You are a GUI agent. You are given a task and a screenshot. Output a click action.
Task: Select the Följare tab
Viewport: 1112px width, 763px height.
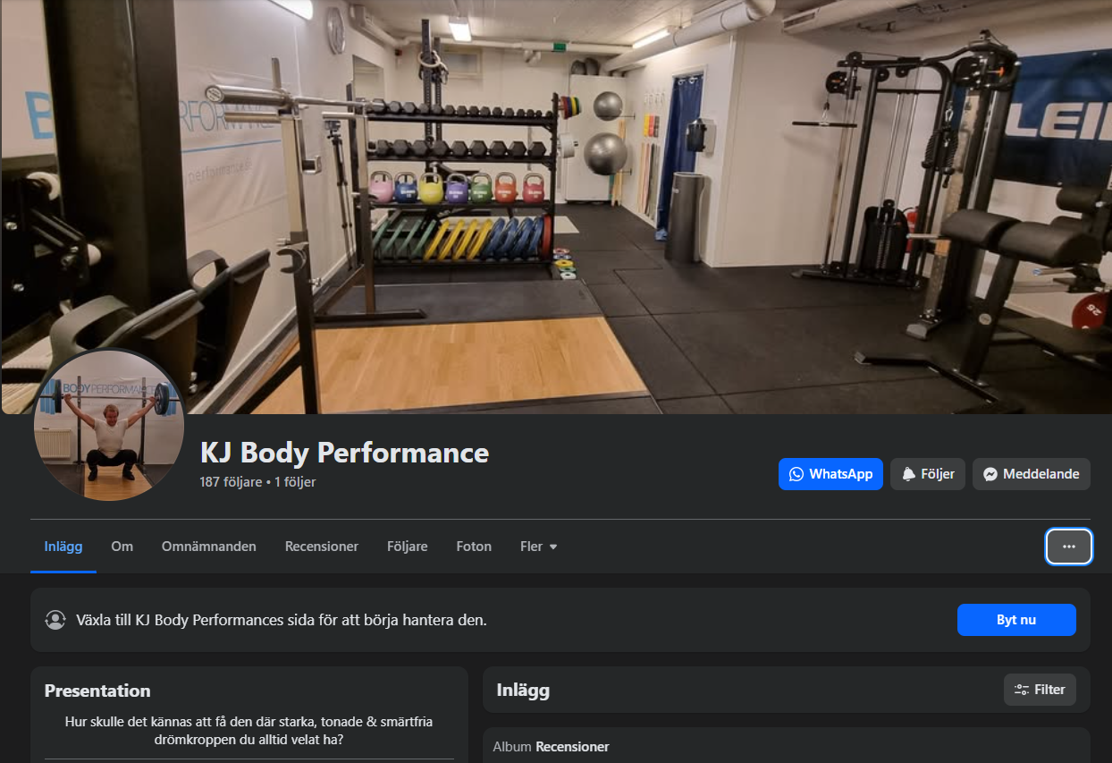click(408, 547)
